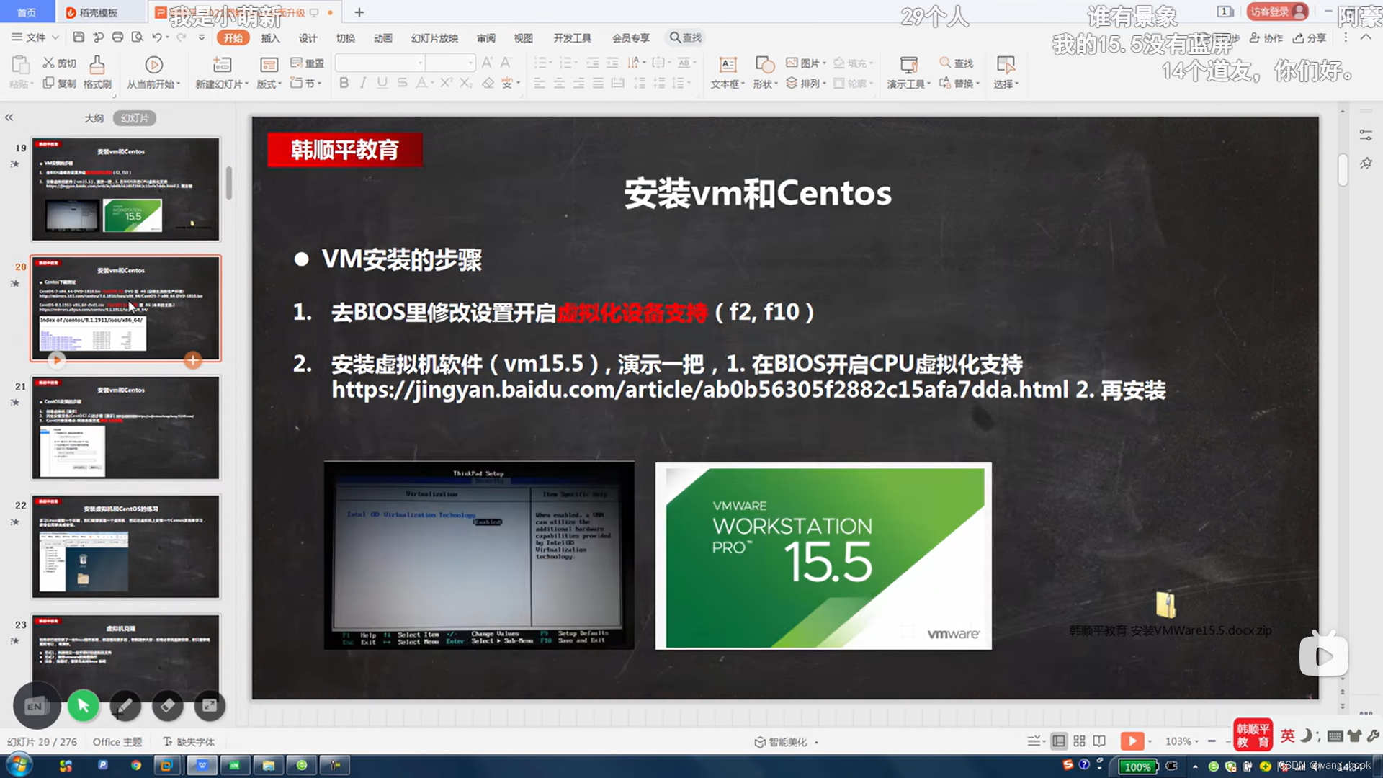Clear formatting with eraser icon
Image resolution: width=1383 pixels, height=778 pixels.
point(488,83)
